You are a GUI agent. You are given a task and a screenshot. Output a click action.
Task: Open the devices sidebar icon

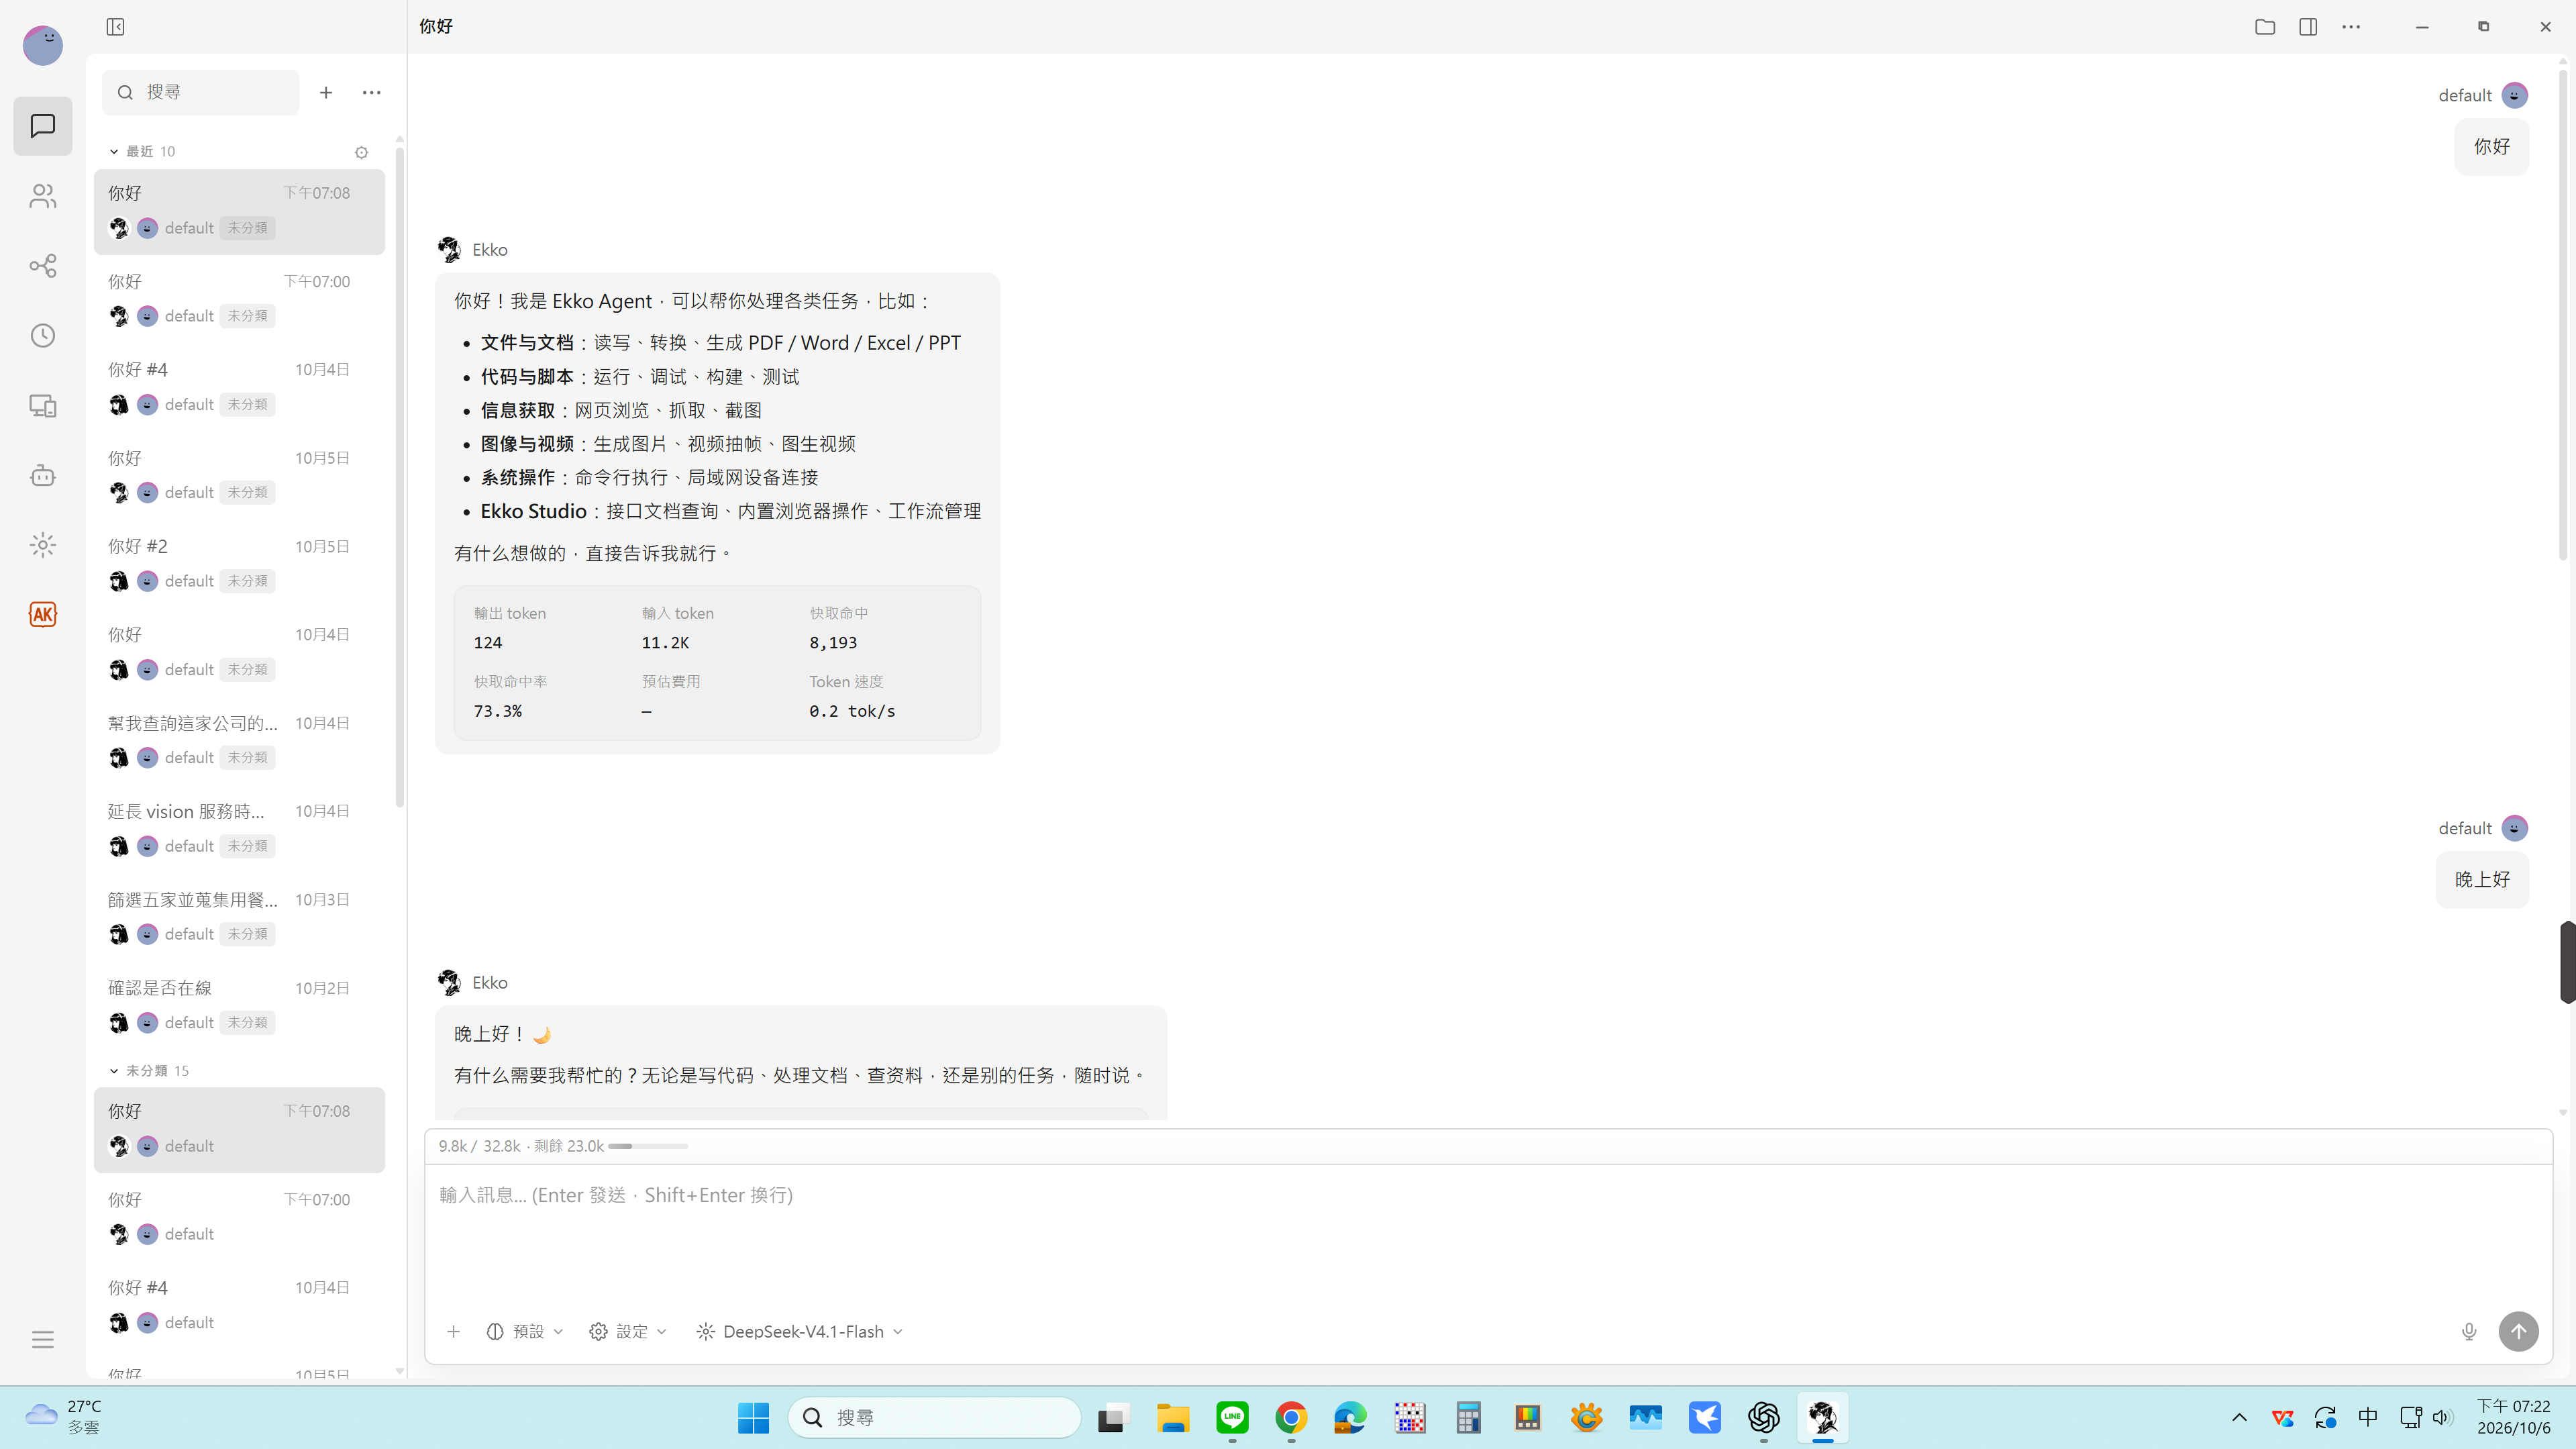42,406
